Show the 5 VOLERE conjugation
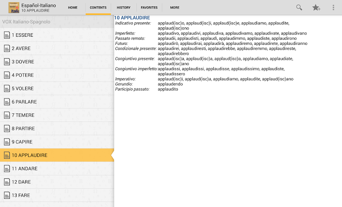 pyautogui.click(x=57, y=89)
